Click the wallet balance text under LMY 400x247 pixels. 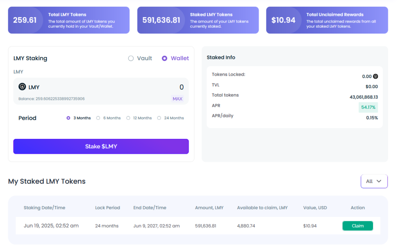52,99
